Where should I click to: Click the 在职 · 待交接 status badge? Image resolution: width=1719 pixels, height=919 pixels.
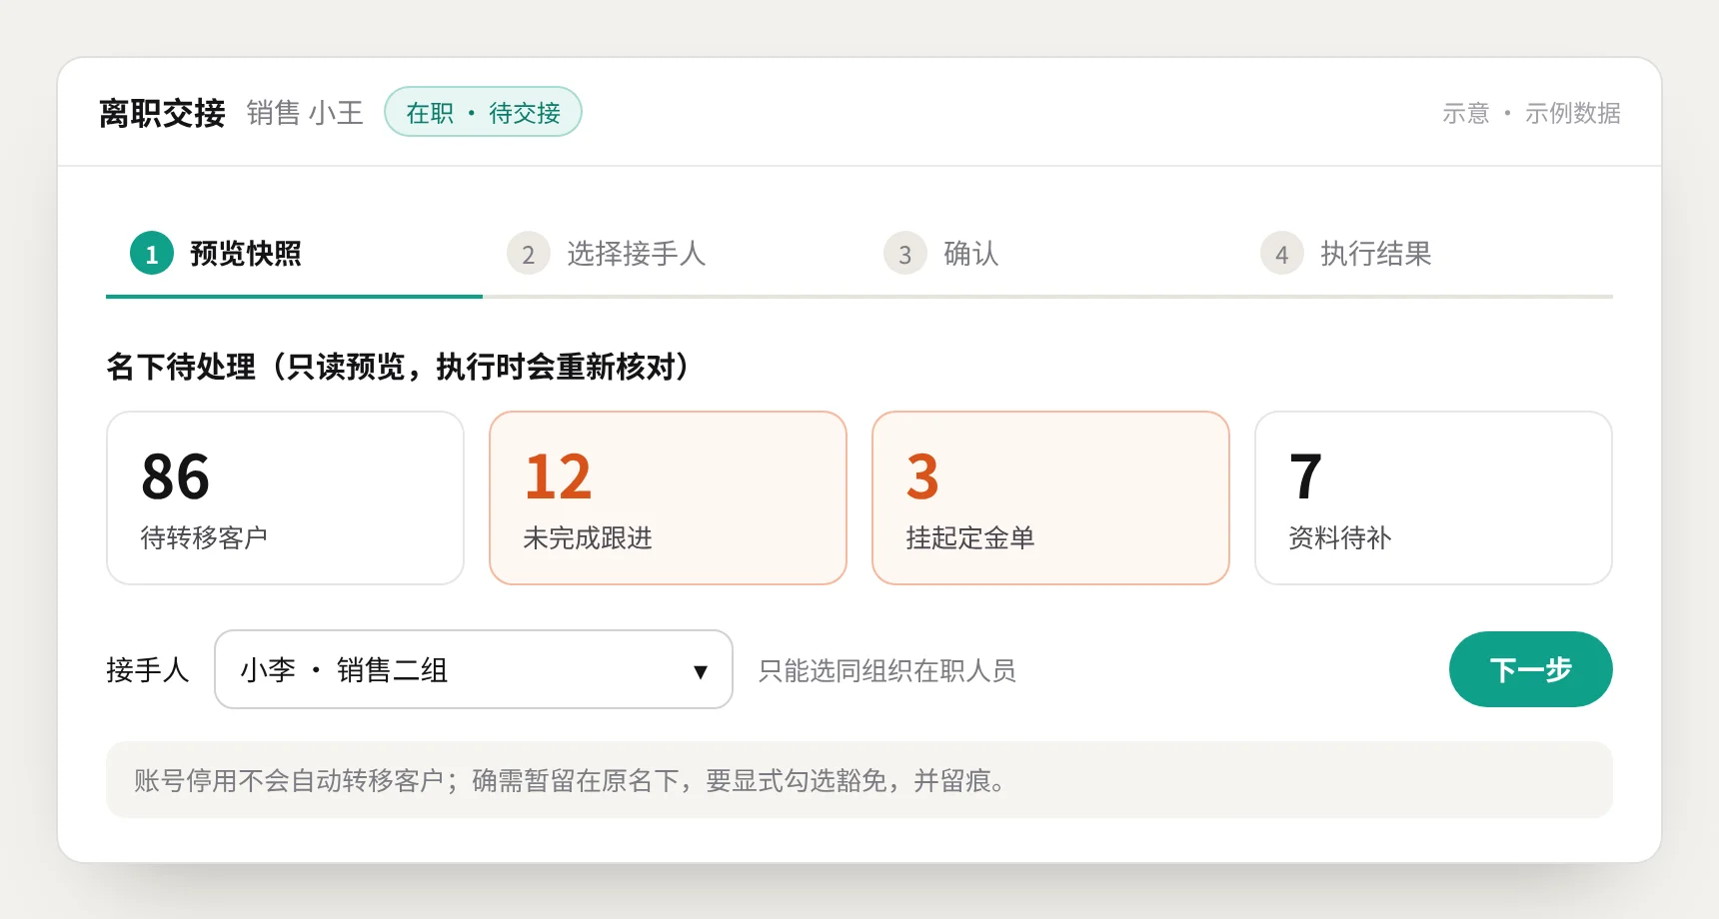coord(483,112)
